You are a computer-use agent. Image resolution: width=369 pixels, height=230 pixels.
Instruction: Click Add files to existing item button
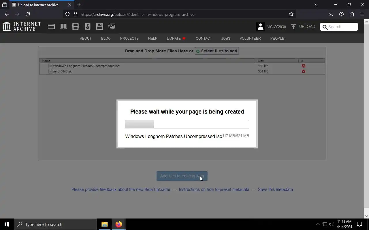pos(182,176)
